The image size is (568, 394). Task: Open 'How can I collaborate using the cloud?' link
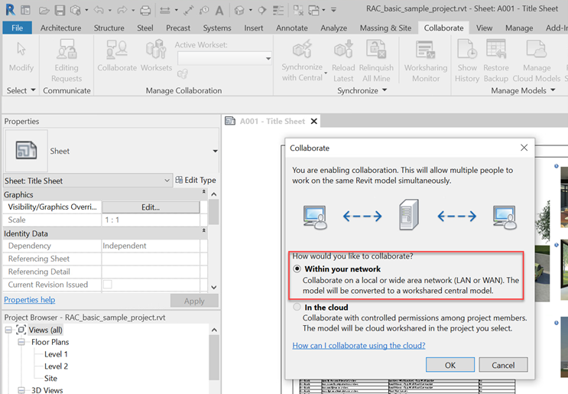(x=359, y=346)
